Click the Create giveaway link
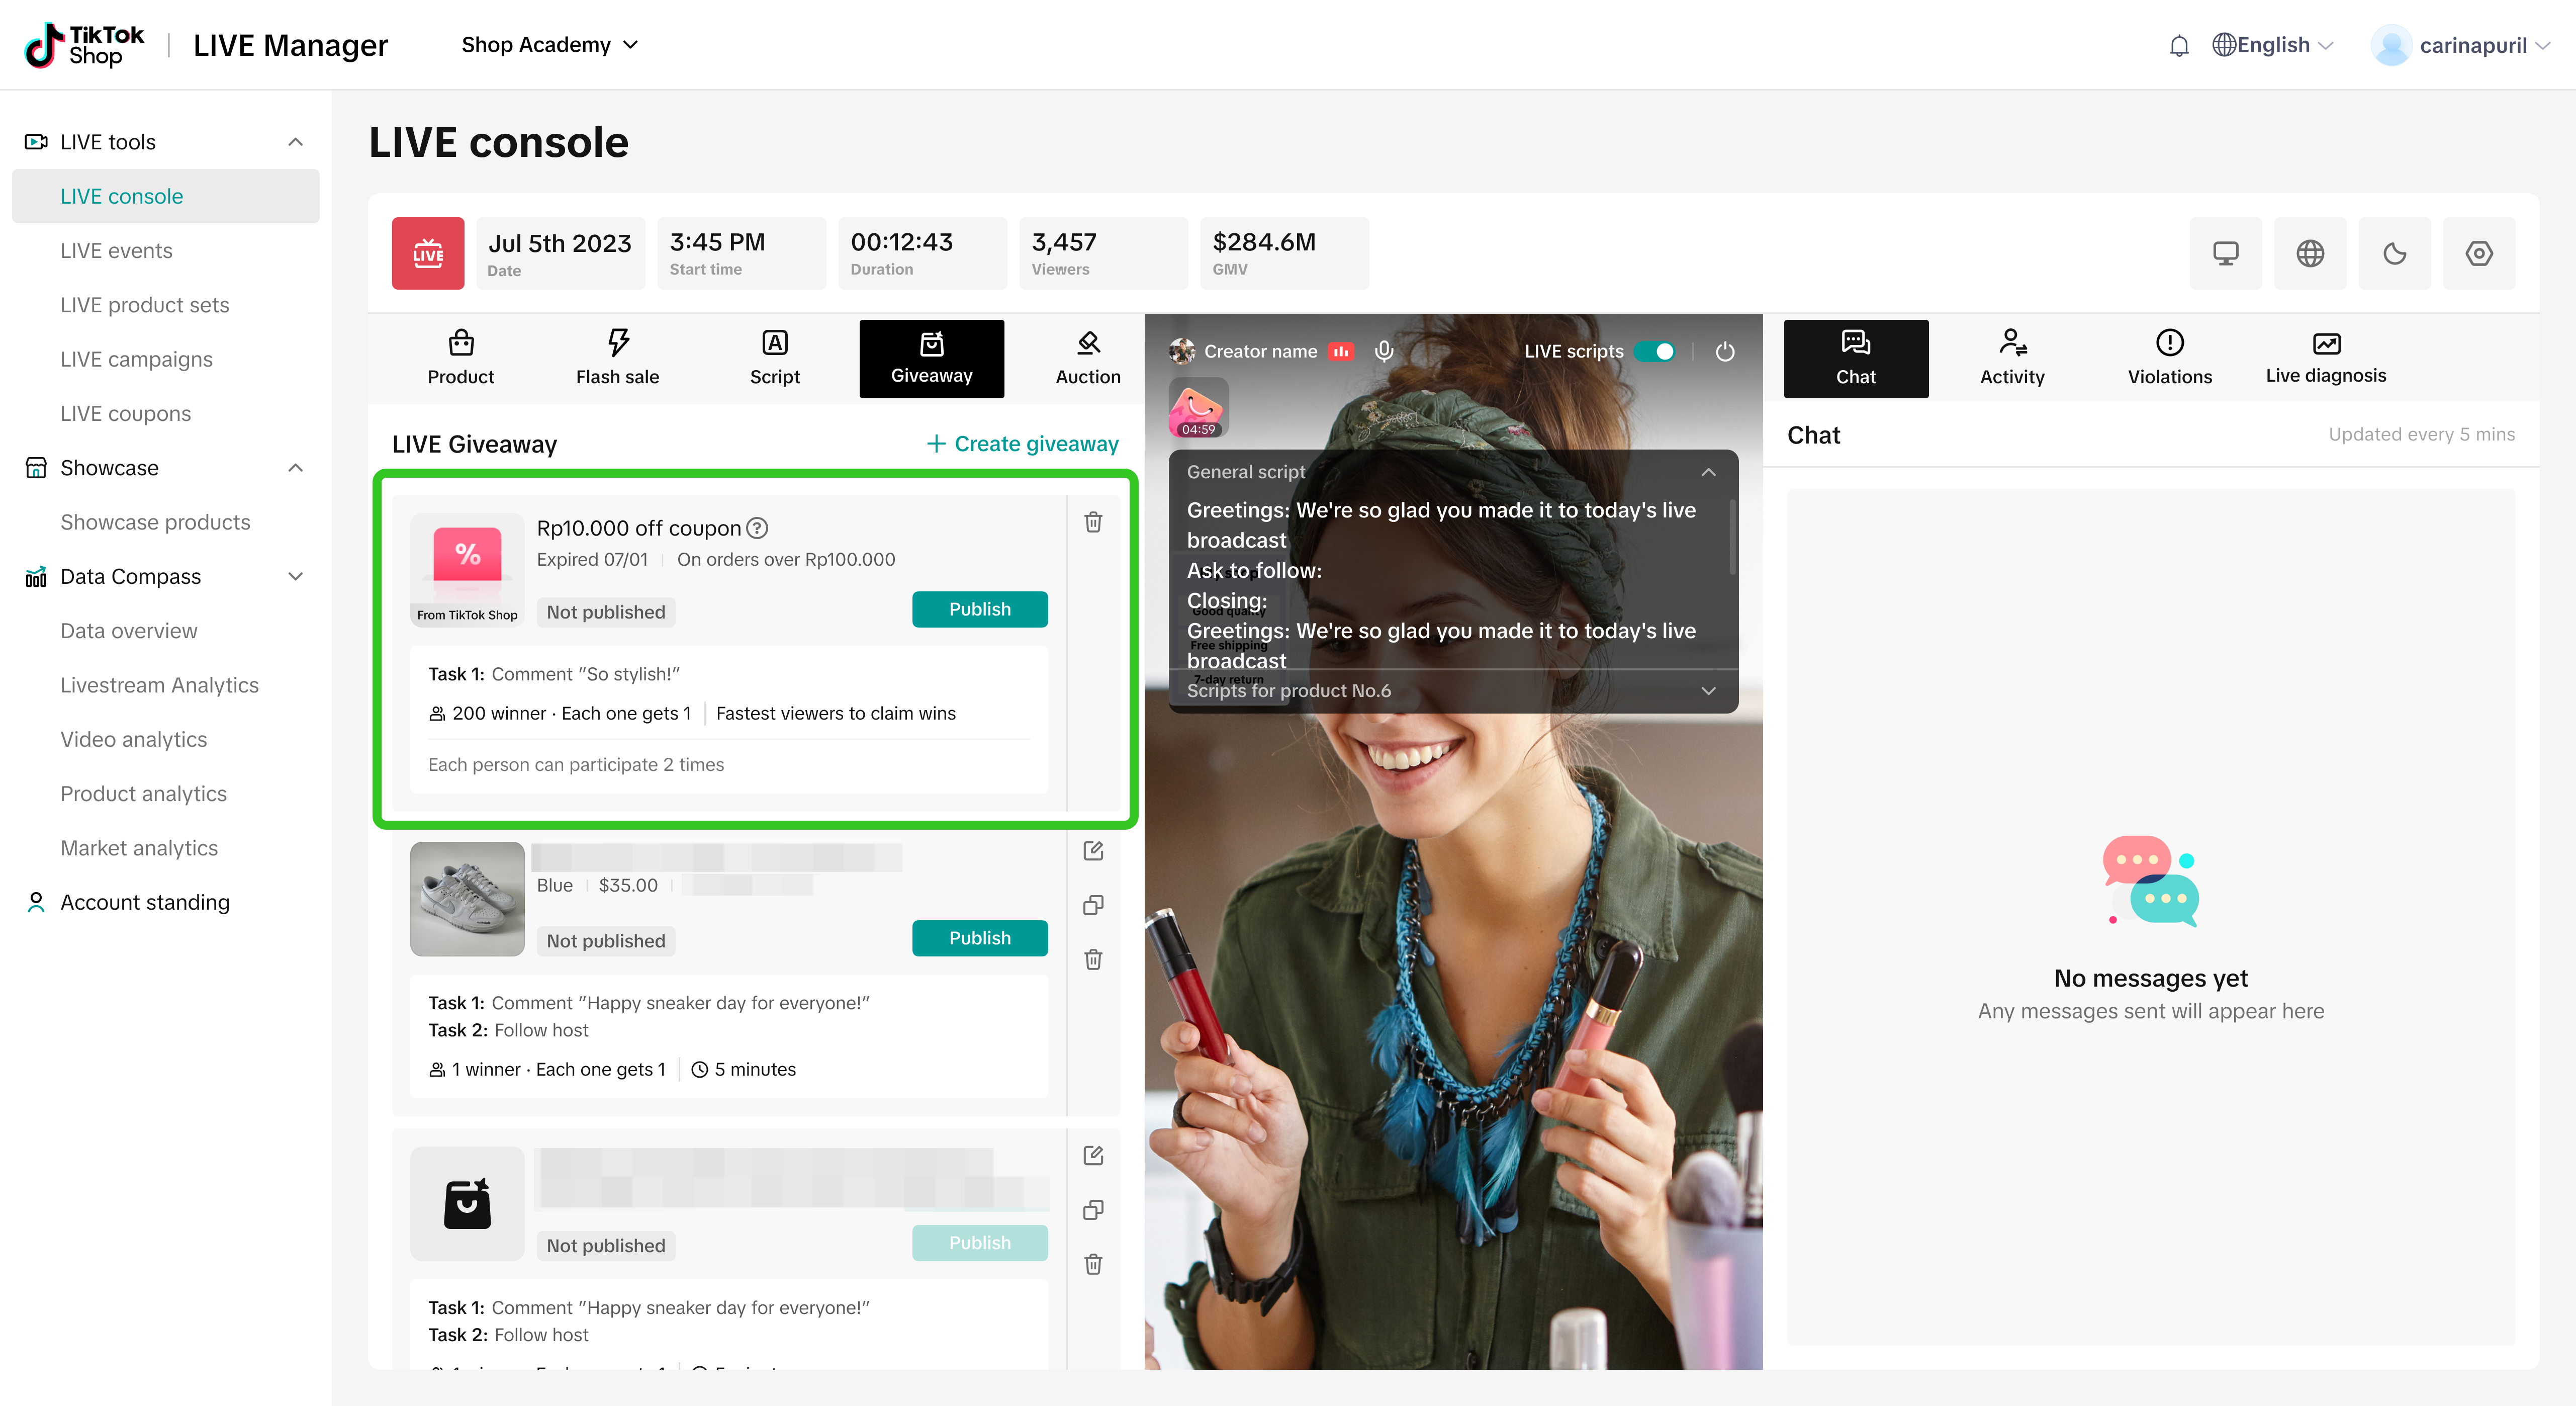 (1022, 444)
